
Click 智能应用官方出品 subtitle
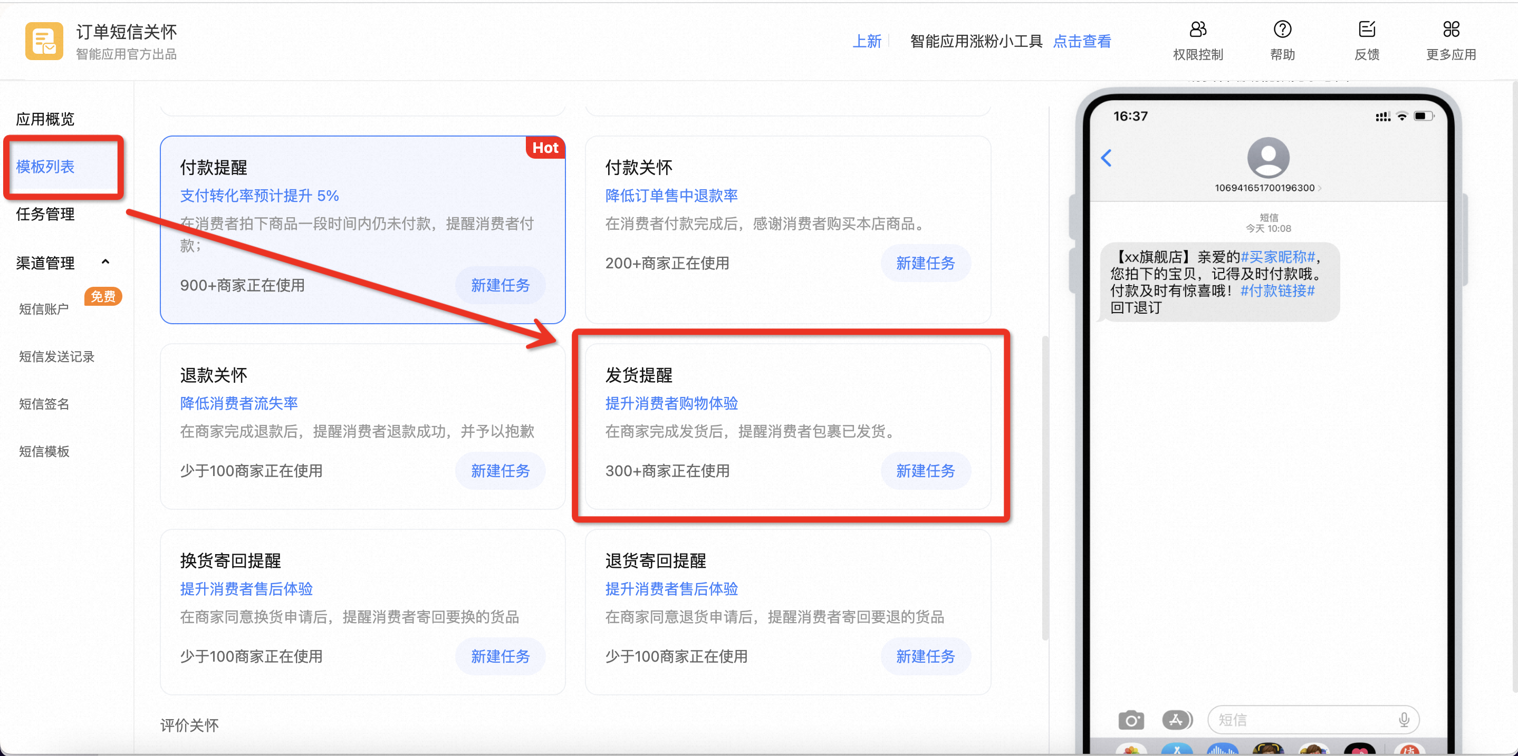(x=126, y=55)
